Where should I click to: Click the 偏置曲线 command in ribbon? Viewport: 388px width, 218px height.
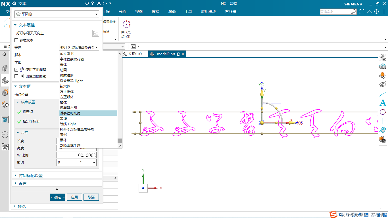click(109, 22)
